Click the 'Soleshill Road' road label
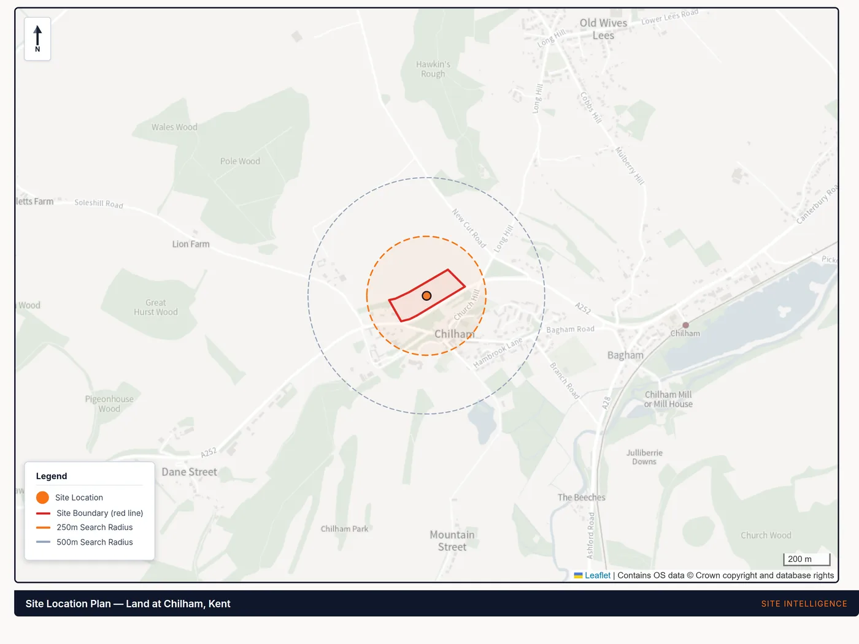 [x=99, y=203]
